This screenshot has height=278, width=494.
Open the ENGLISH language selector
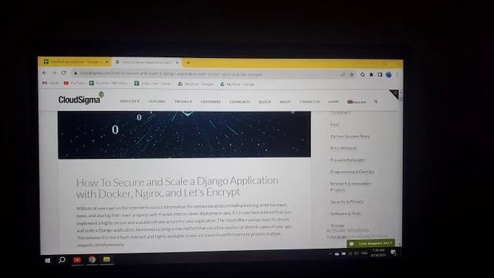pyautogui.click(x=357, y=102)
